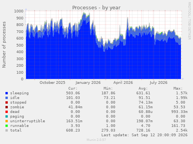Click idle average value 91.51
The width and height of the screenshot is (193, 144).
click(144, 98)
